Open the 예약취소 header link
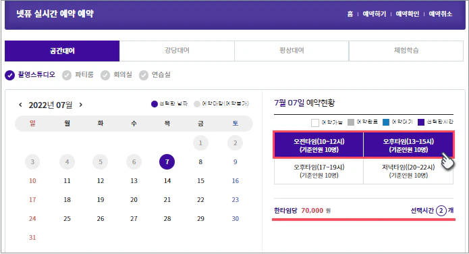469x254 pixels. (x=441, y=14)
